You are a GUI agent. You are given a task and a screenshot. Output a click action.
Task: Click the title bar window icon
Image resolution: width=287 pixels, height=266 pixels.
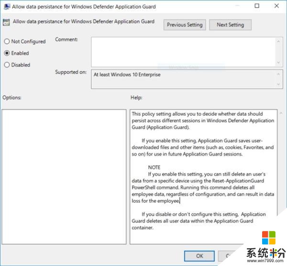7,7
